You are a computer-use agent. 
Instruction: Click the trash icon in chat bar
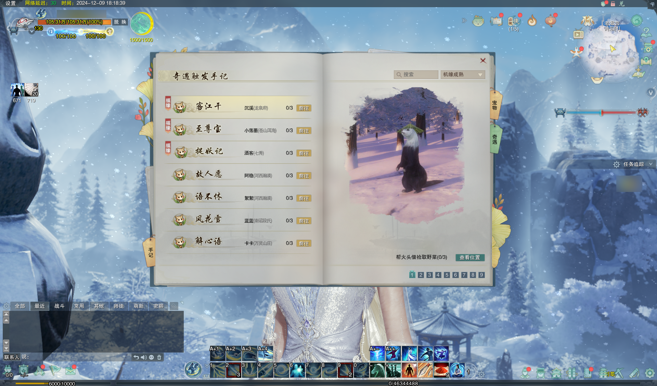[159, 357]
